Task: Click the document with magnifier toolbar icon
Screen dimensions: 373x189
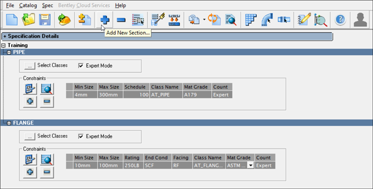Action: pos(231,20)
